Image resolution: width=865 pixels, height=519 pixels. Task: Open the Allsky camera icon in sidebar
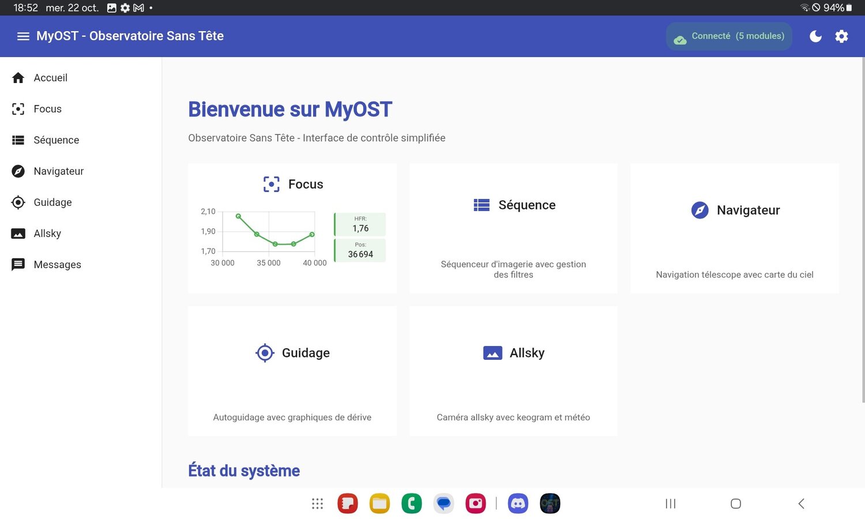18,233
